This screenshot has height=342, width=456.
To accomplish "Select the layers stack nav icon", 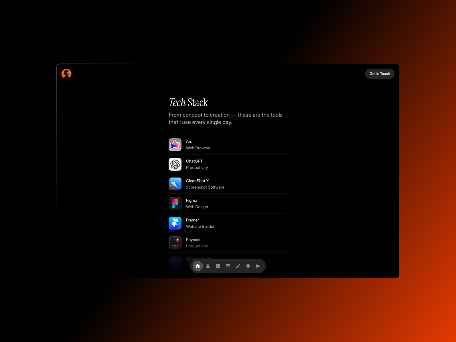I will click(248, 266).
